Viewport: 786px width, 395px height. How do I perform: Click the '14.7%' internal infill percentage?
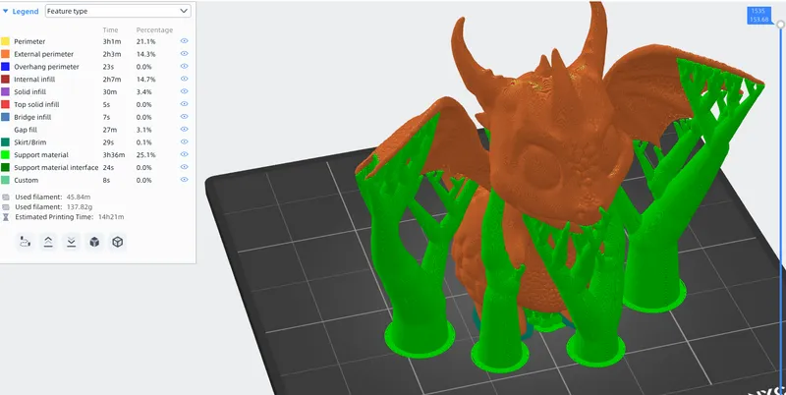pyautogui.click(x=145, y=80)
